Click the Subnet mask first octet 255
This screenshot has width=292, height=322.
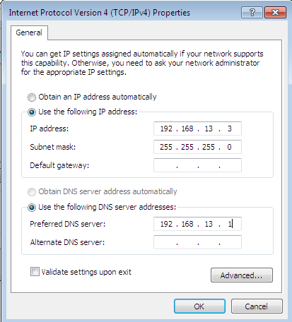coord(166,147)
